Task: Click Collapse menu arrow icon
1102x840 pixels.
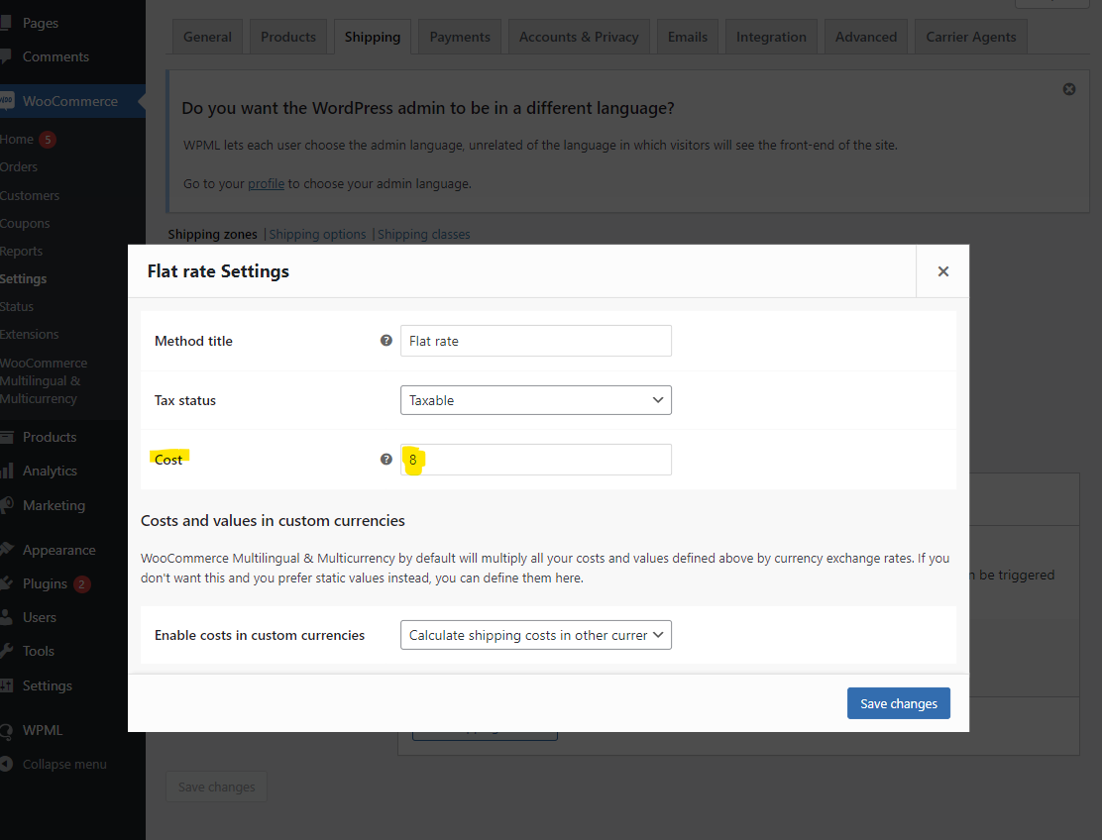Action: (6, 764)
